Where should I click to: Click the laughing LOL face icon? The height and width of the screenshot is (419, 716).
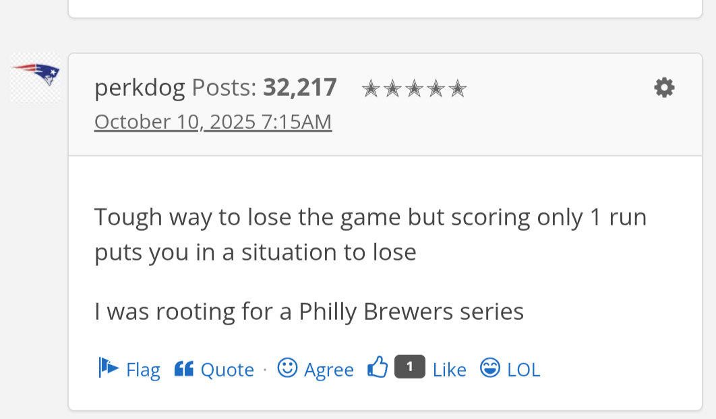[x=490, y=368]
